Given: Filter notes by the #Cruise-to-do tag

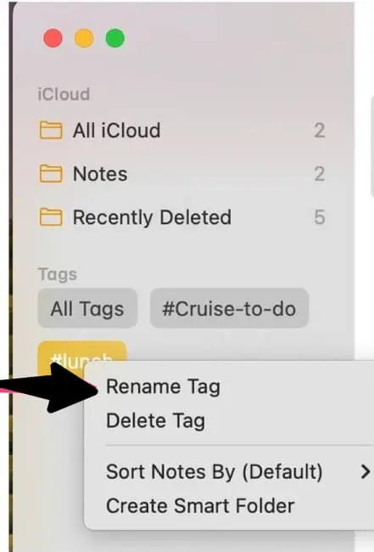Looking at the screenshot, I should click(x=229, y=308).
